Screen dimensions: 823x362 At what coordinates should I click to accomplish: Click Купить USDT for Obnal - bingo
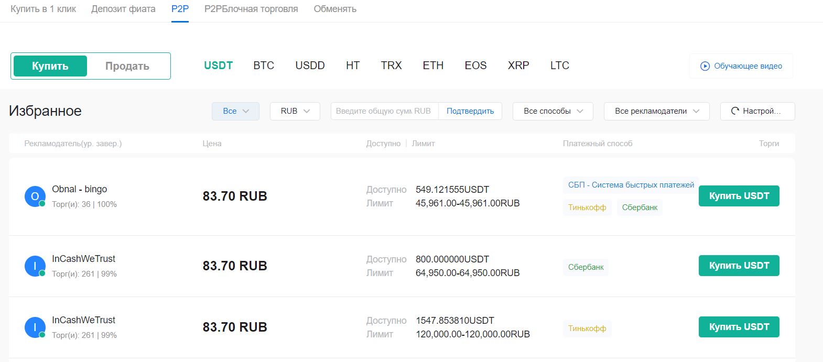[739, 196]
